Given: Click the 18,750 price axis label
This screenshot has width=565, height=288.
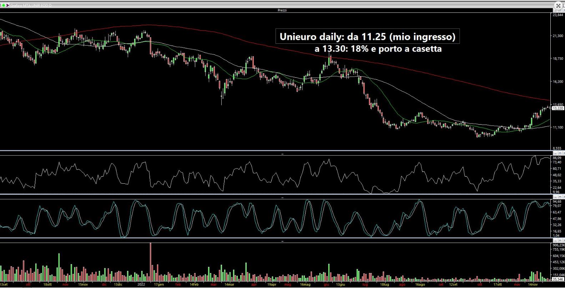Looking at the screenshot, I should (558, 58).
